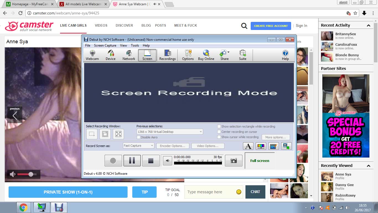
Task: Adjust the video player volume slider
Action: [x=31, y=174]
